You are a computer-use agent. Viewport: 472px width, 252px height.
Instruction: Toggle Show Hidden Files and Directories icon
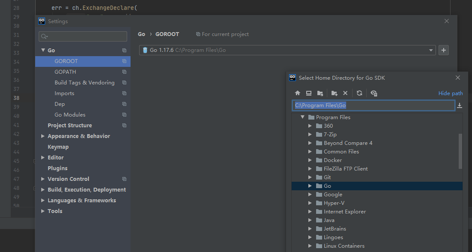[374, 93]
